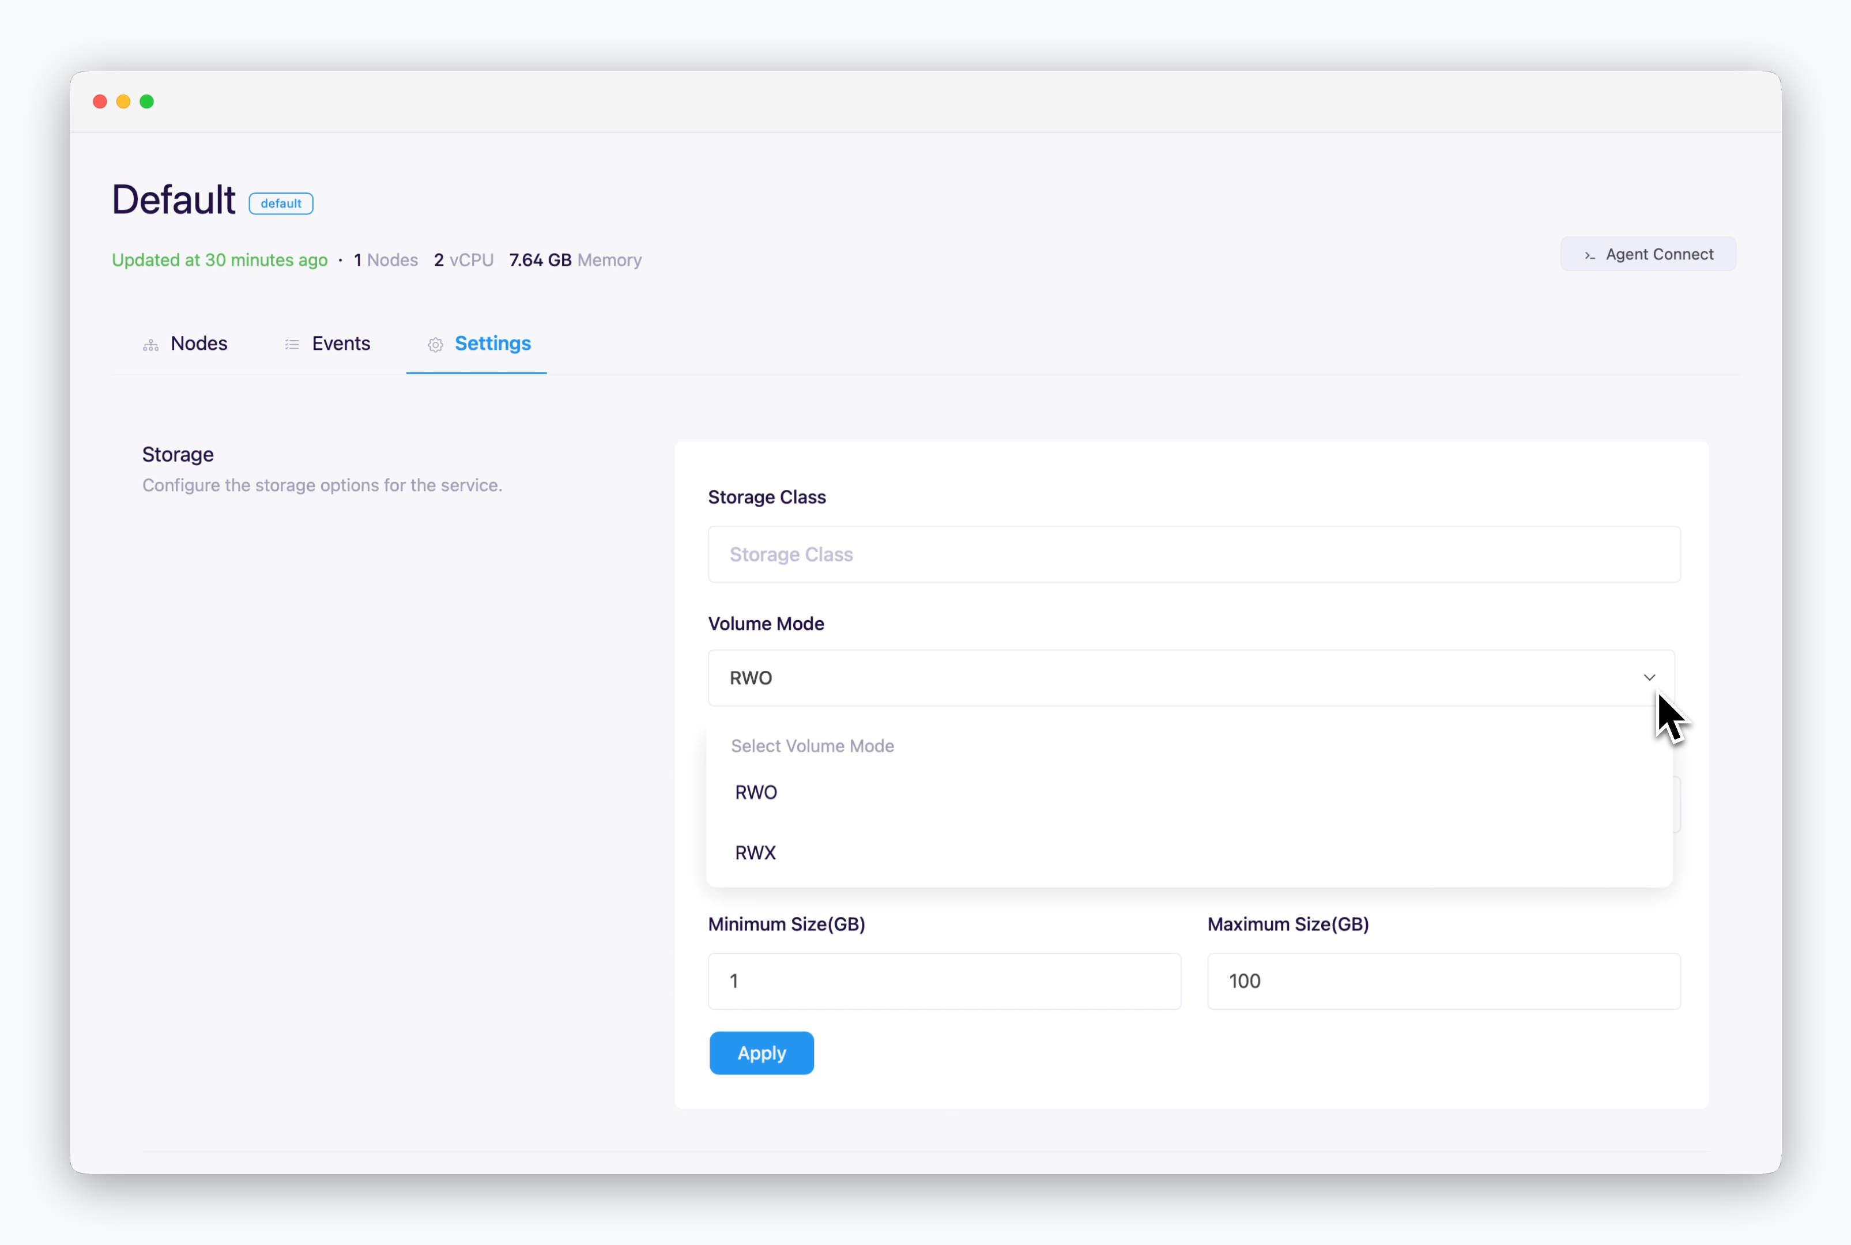This screenshot has width=1851, height=1245.
Task: Click the '1 Nodes' summary text
Action: coord(386,261)
